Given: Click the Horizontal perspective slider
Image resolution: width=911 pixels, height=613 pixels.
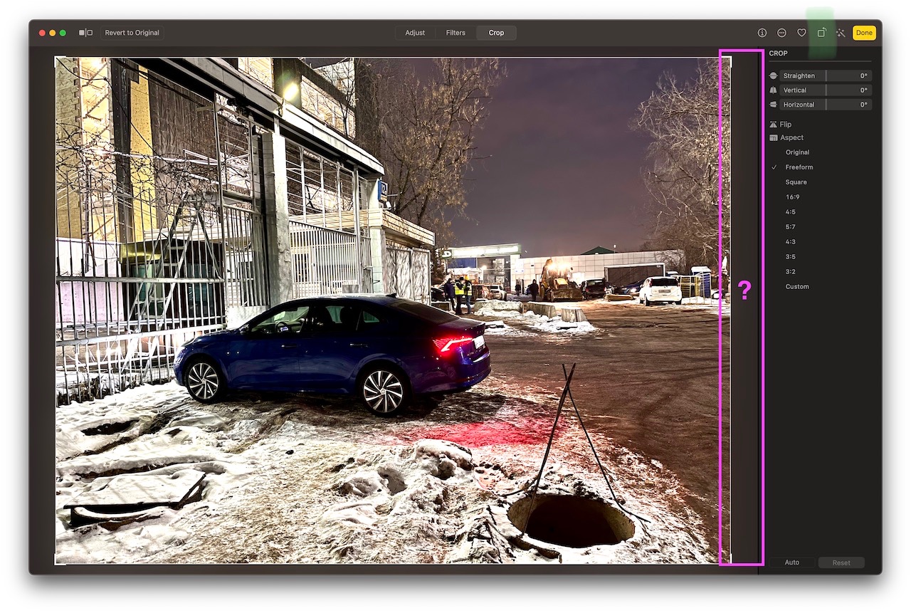Looking at the screenshot, I should (x=826, y=105).
